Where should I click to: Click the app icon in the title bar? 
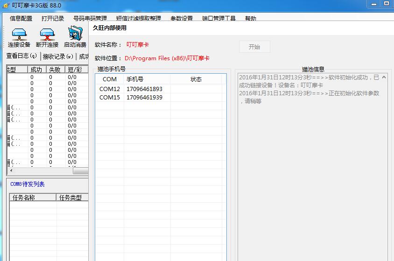point(6,5)
